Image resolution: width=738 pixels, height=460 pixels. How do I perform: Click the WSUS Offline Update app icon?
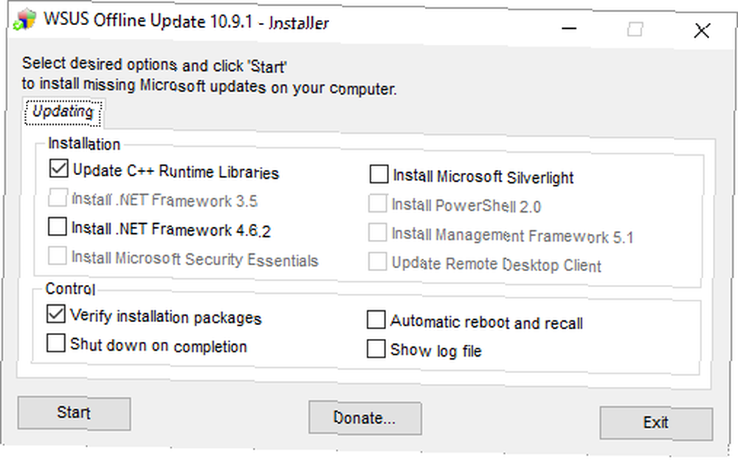point(24,20)
